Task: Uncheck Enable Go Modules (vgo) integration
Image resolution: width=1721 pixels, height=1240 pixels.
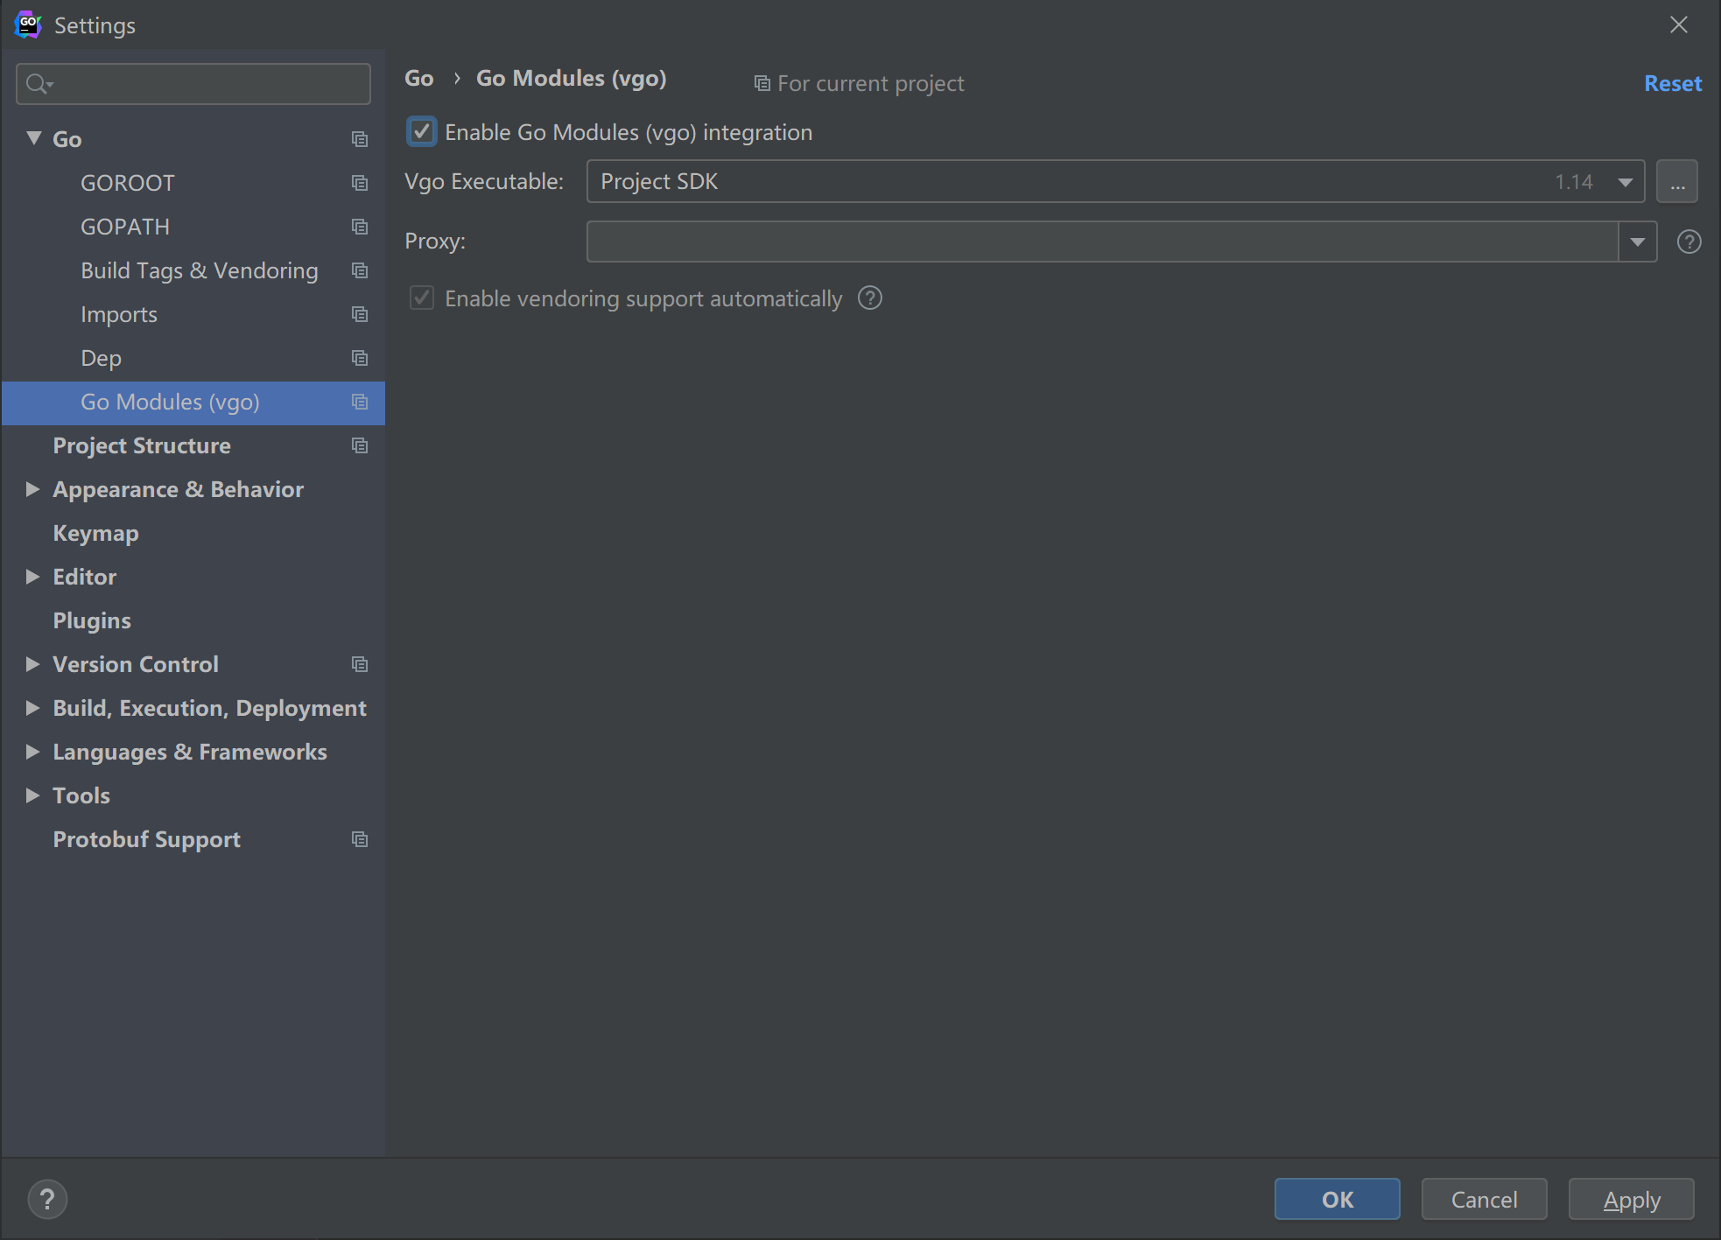Action: [x=422, y=132]
